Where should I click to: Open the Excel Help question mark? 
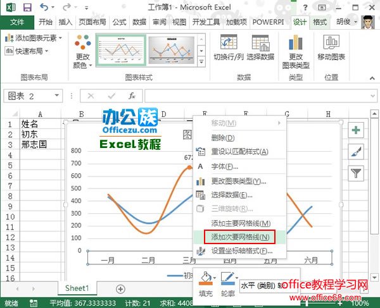click(x=305, y=8)
